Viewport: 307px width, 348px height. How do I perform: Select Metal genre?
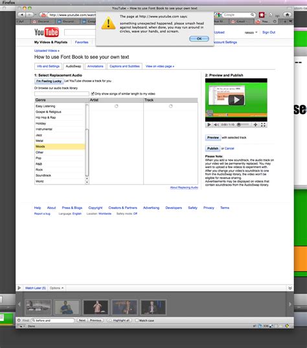(x=60, y=141)
